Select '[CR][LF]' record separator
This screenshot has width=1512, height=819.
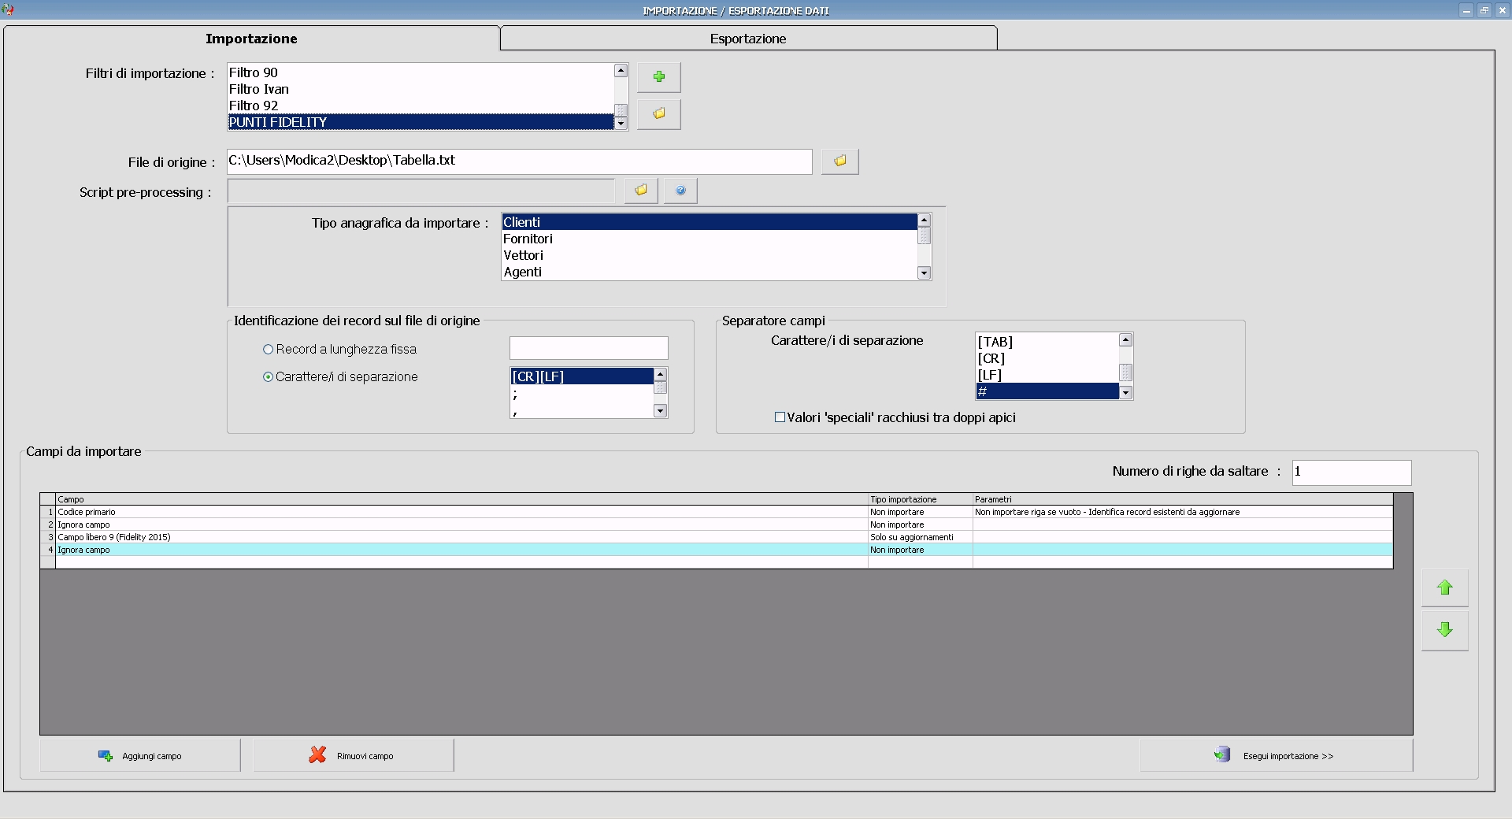click(x=582, y=376)
